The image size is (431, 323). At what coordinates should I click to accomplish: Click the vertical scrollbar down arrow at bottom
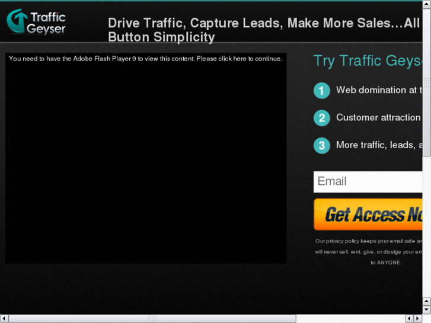point(427,310)
